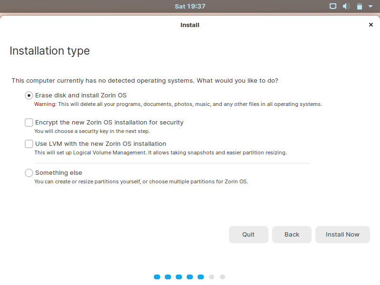
Task: Open the clock showing Sat 19:37
Action: pos(190,6)
